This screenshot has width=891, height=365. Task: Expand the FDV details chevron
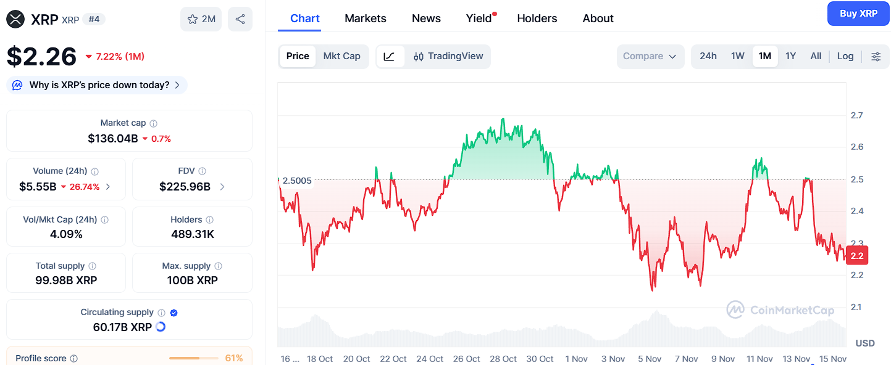coord(222,187)
